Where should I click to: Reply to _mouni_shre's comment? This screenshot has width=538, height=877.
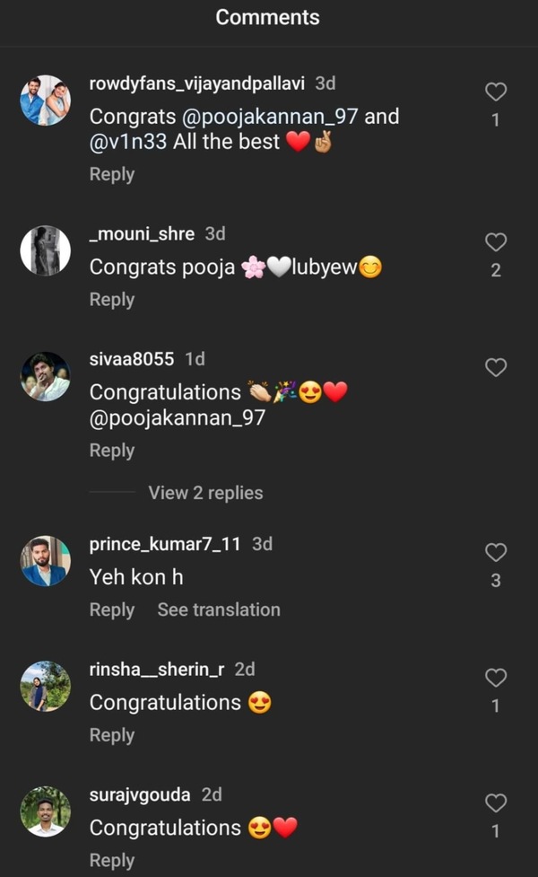(112, 300)
